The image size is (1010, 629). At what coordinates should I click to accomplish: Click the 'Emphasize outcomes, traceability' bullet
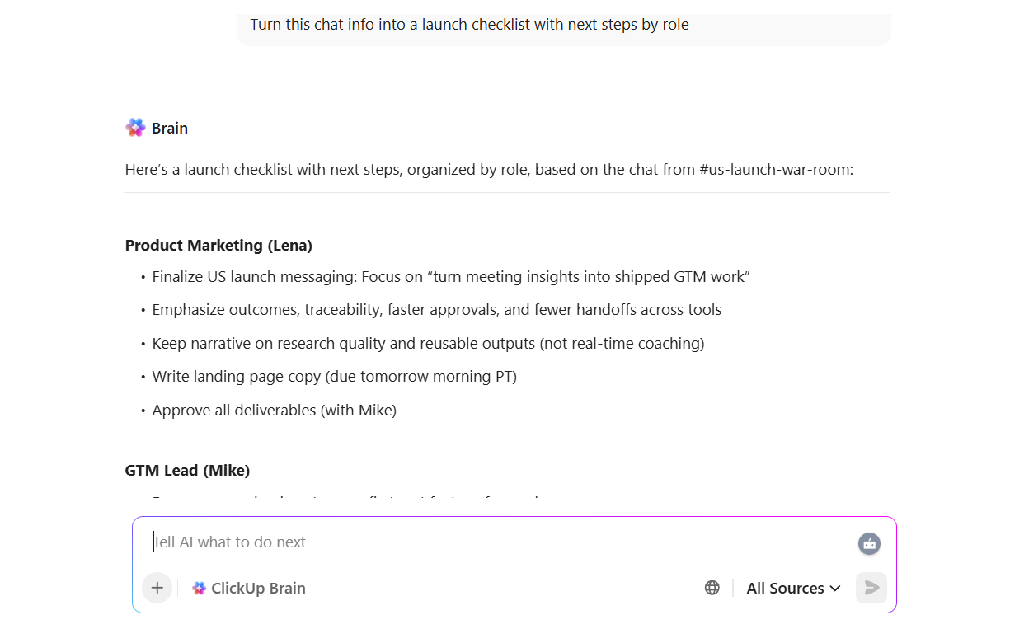pyautogui.click(x=436, y=310)
